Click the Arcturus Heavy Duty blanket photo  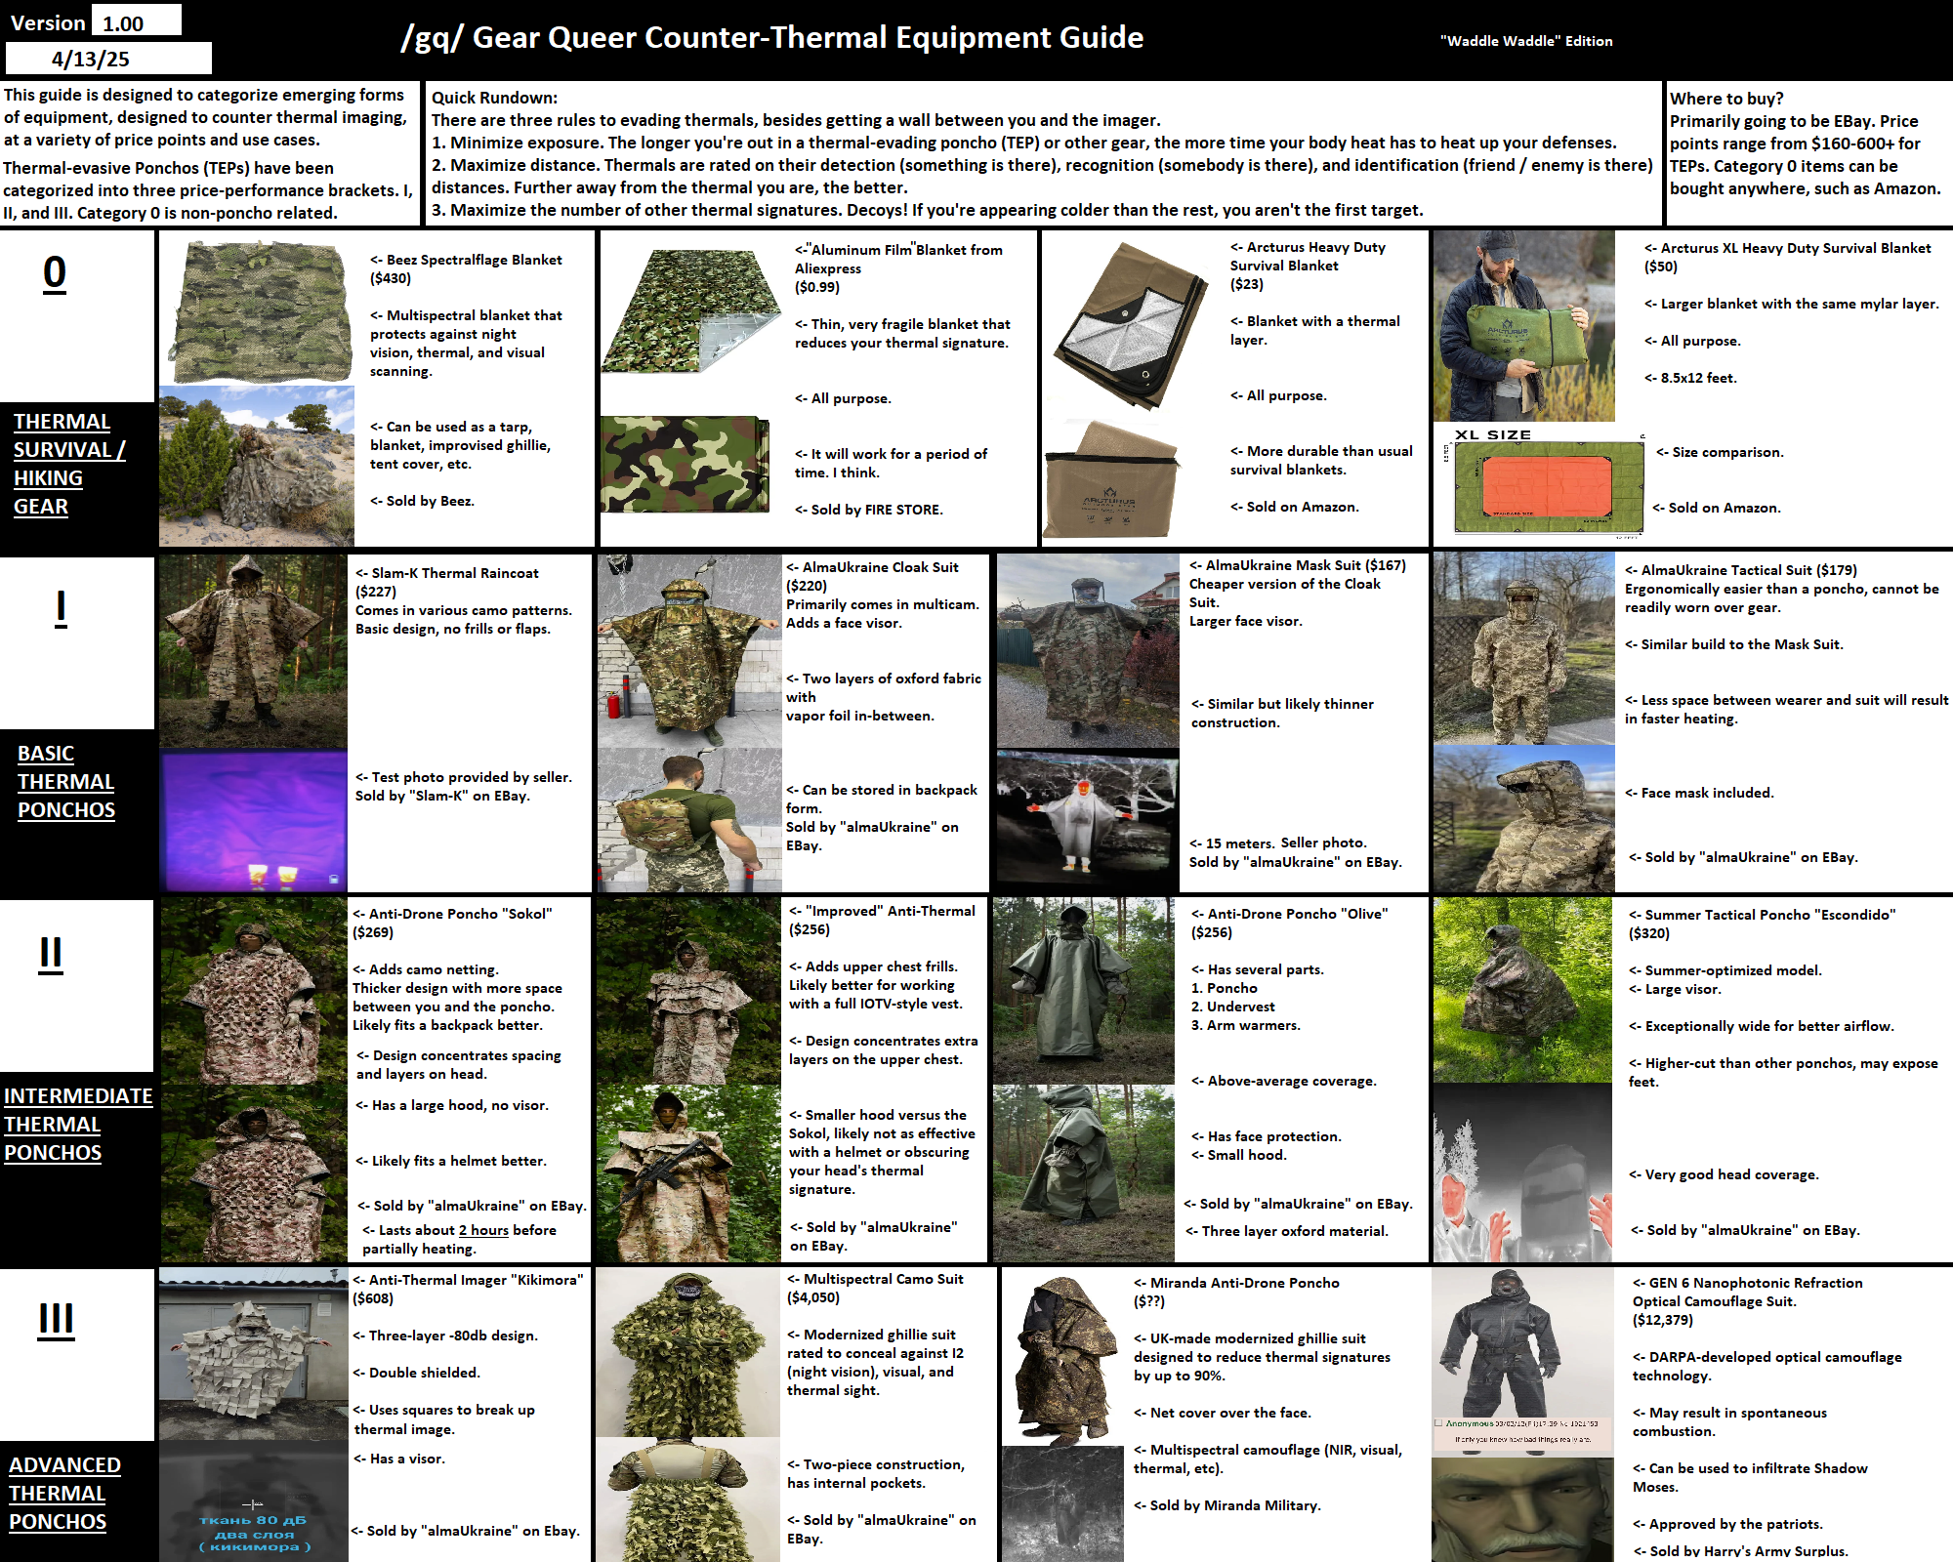[1133, 325]
